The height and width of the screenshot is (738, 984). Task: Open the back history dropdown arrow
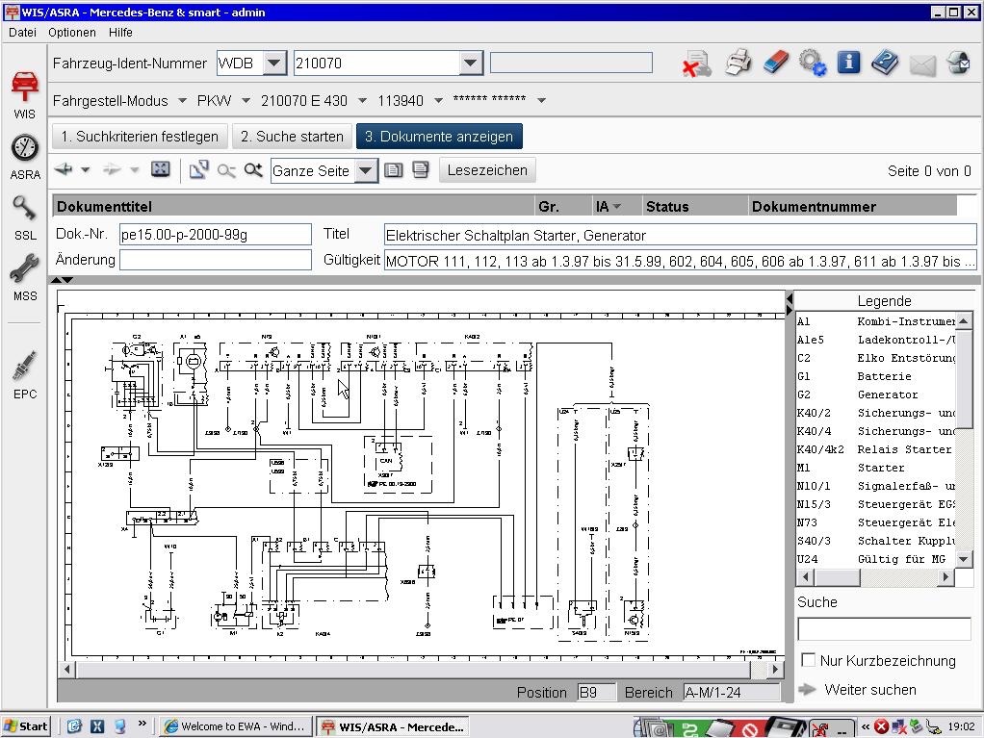[86, 169]
